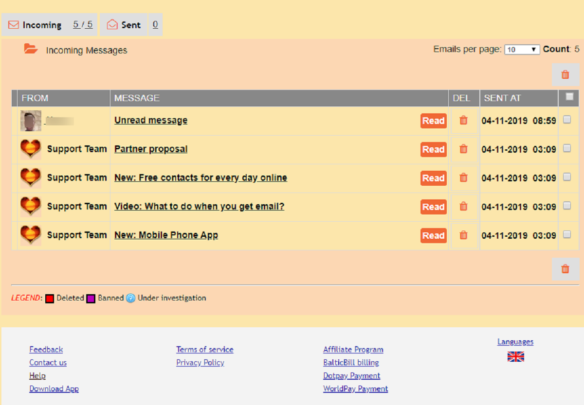Open the Terms of service link

click(205, 350)
